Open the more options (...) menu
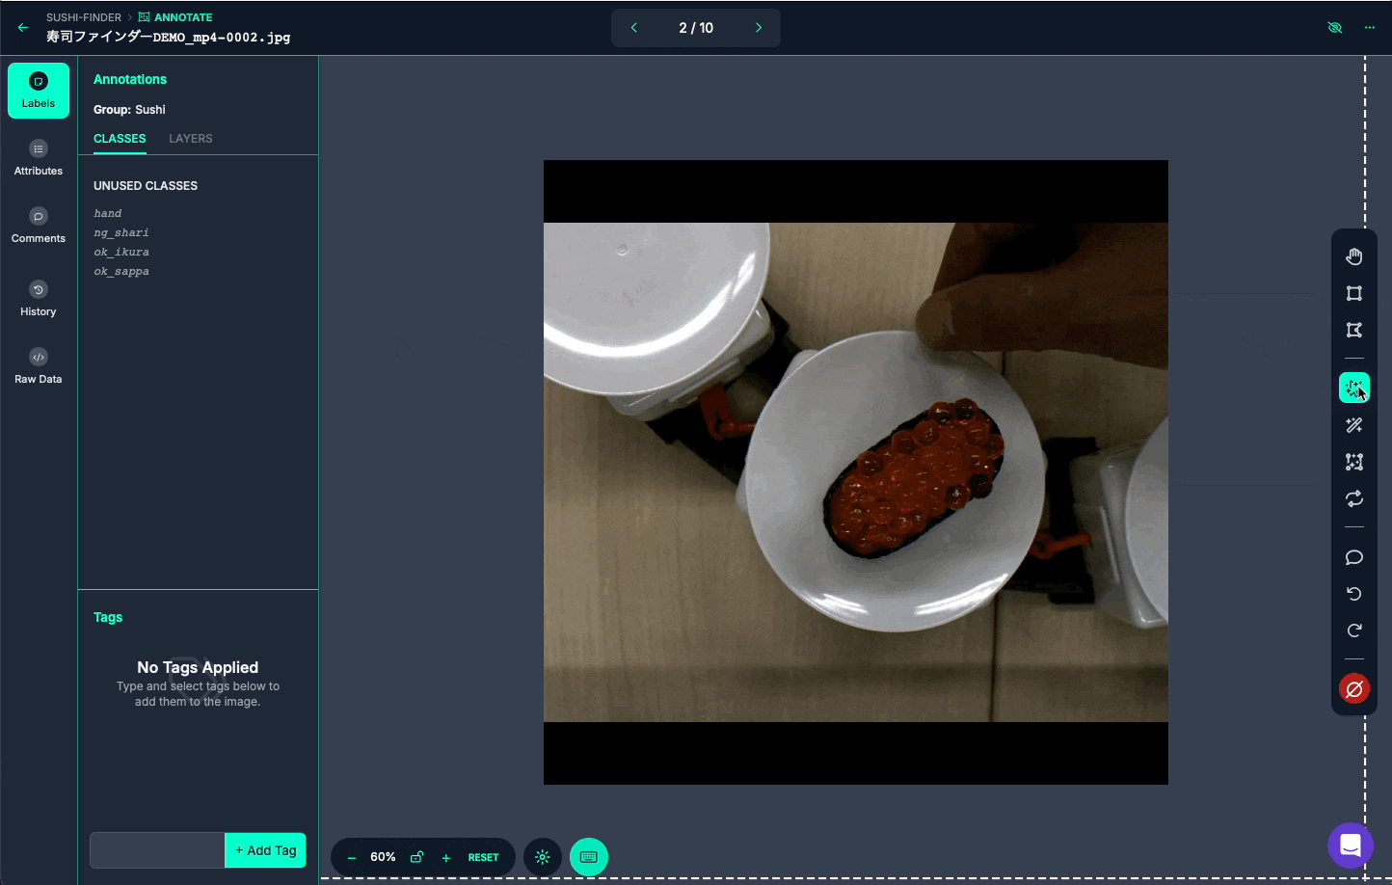1392x885 pixels. (x=1369, y=27)
